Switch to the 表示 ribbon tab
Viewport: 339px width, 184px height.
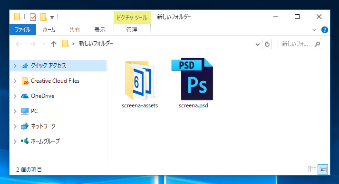point(100,30)
